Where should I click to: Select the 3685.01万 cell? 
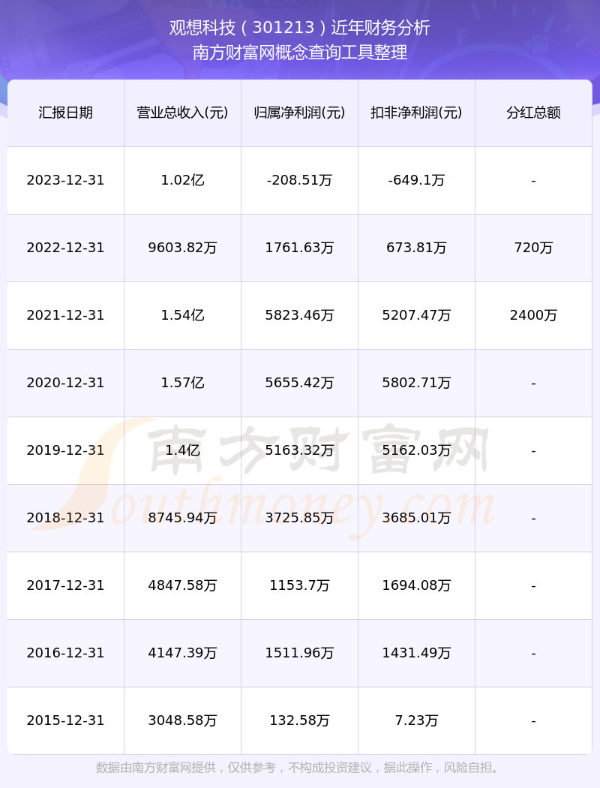(x=417, y=518)
